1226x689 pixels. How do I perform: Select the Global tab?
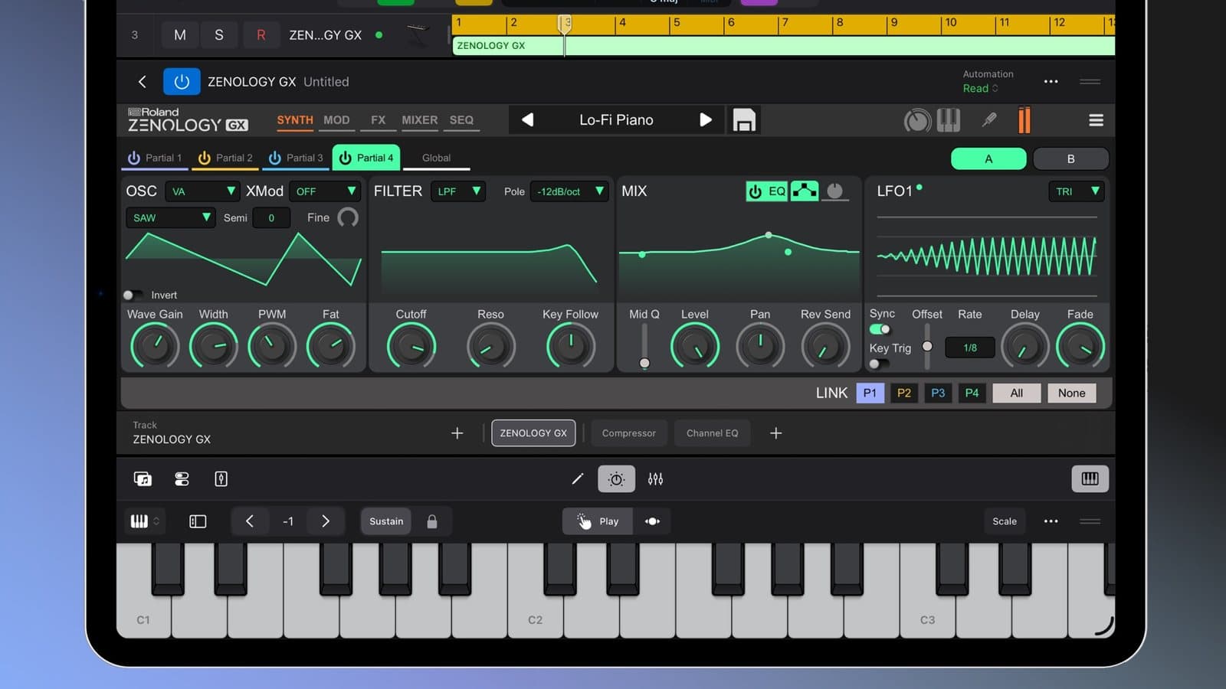(436, 158)
